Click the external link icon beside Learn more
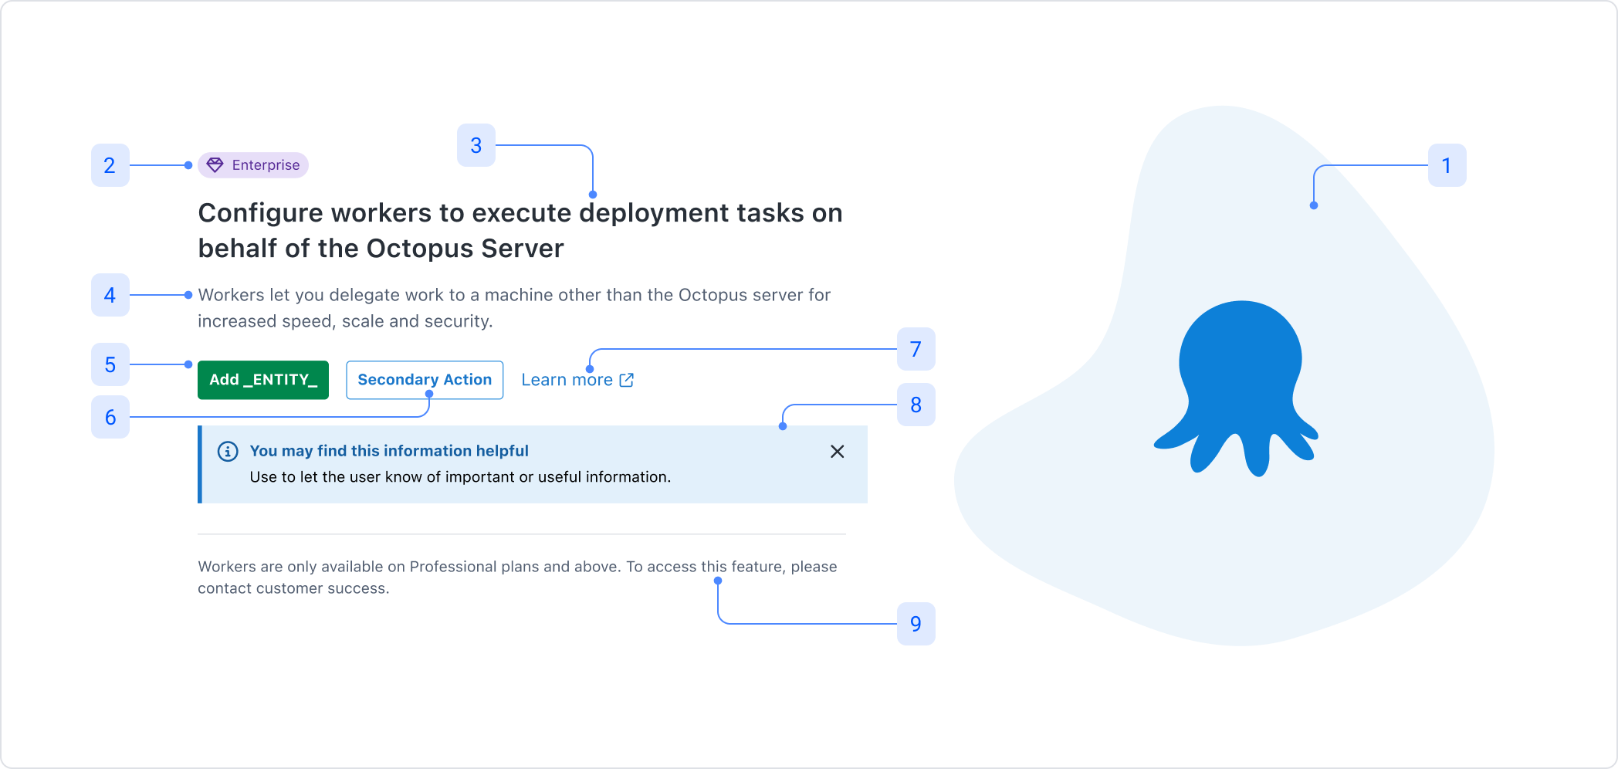This screenshot has height=769, width=1618. coord(627,380)
